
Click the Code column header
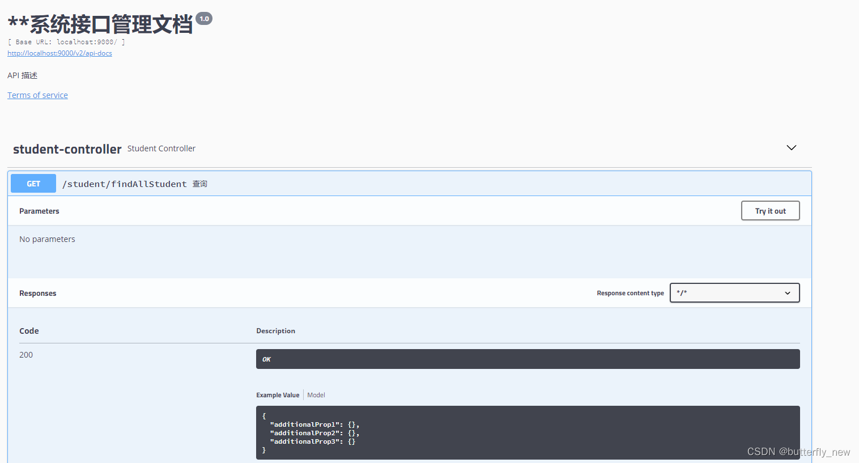[29, 331]
